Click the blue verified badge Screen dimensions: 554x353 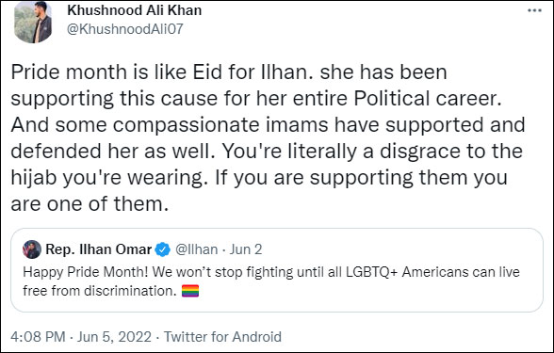click(162, 249)
